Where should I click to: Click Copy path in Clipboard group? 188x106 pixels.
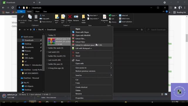click(x=44, y=19)
